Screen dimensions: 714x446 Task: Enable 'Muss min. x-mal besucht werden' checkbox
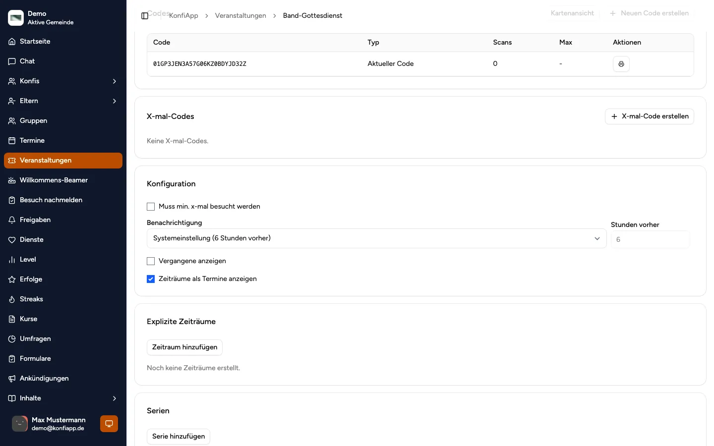151,207
